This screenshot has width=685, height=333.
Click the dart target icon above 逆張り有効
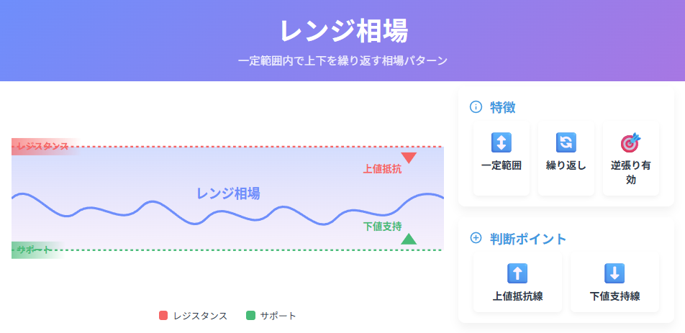(631, 142)
